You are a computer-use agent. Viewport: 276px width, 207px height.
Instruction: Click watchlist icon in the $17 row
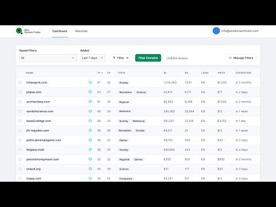[x=90, y=92]
